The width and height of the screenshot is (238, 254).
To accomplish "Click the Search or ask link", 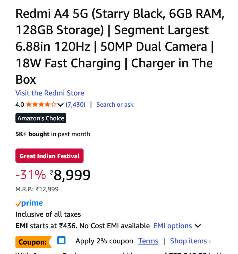I will [x=115, y=105].
